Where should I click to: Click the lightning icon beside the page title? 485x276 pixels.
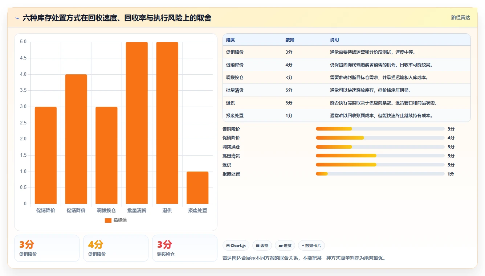click(17, 18)
